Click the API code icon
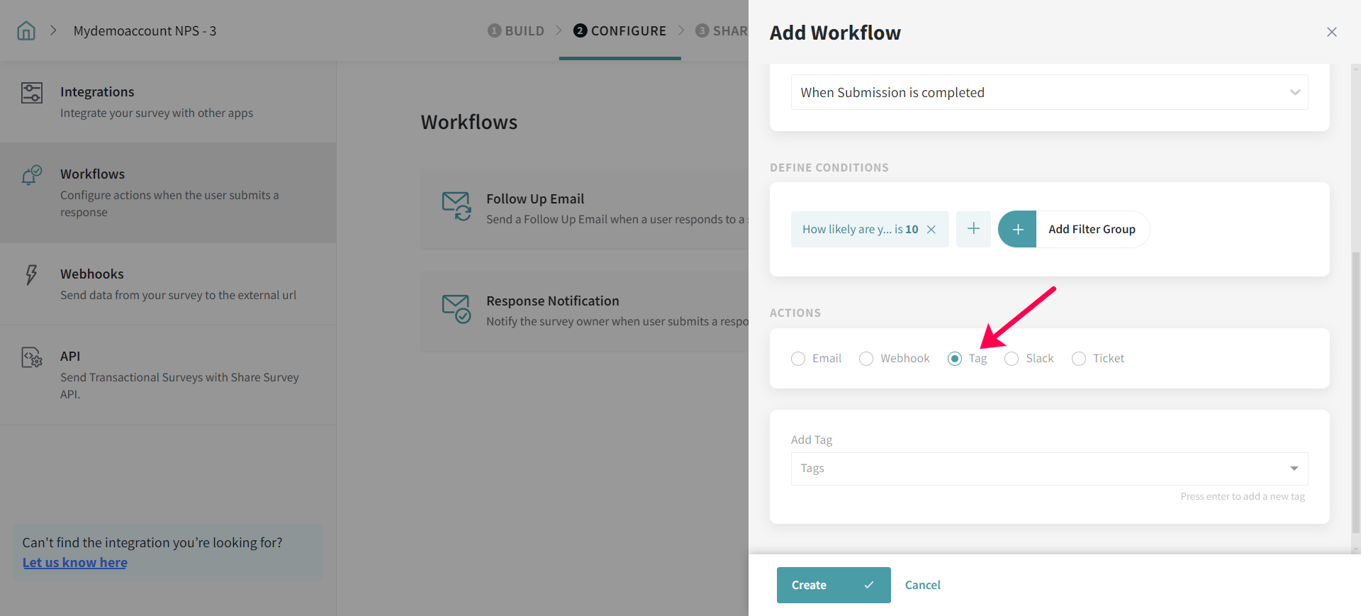The width and height of the screenshot is (1361, 616). point(32,357)
